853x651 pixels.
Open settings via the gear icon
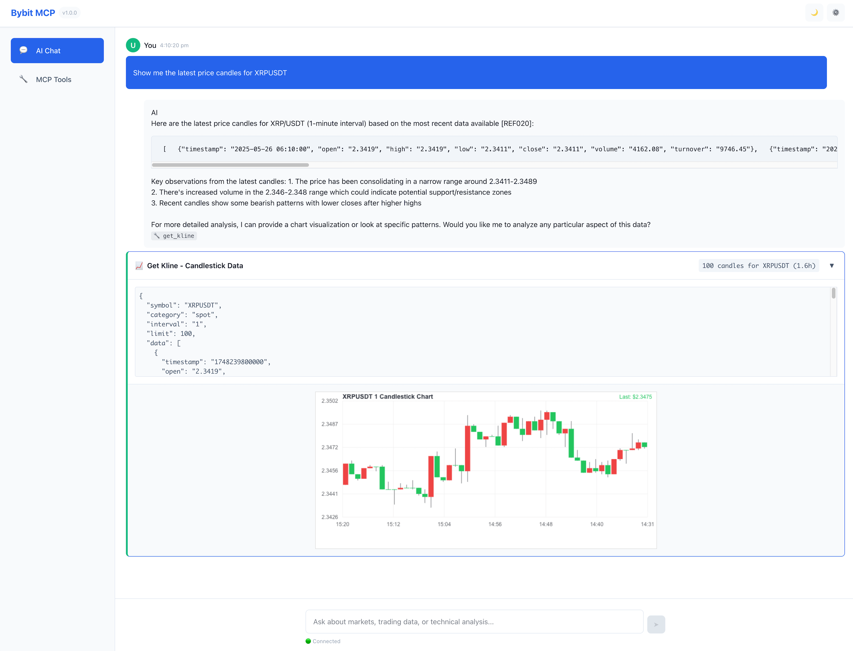(x=836, y=13)
